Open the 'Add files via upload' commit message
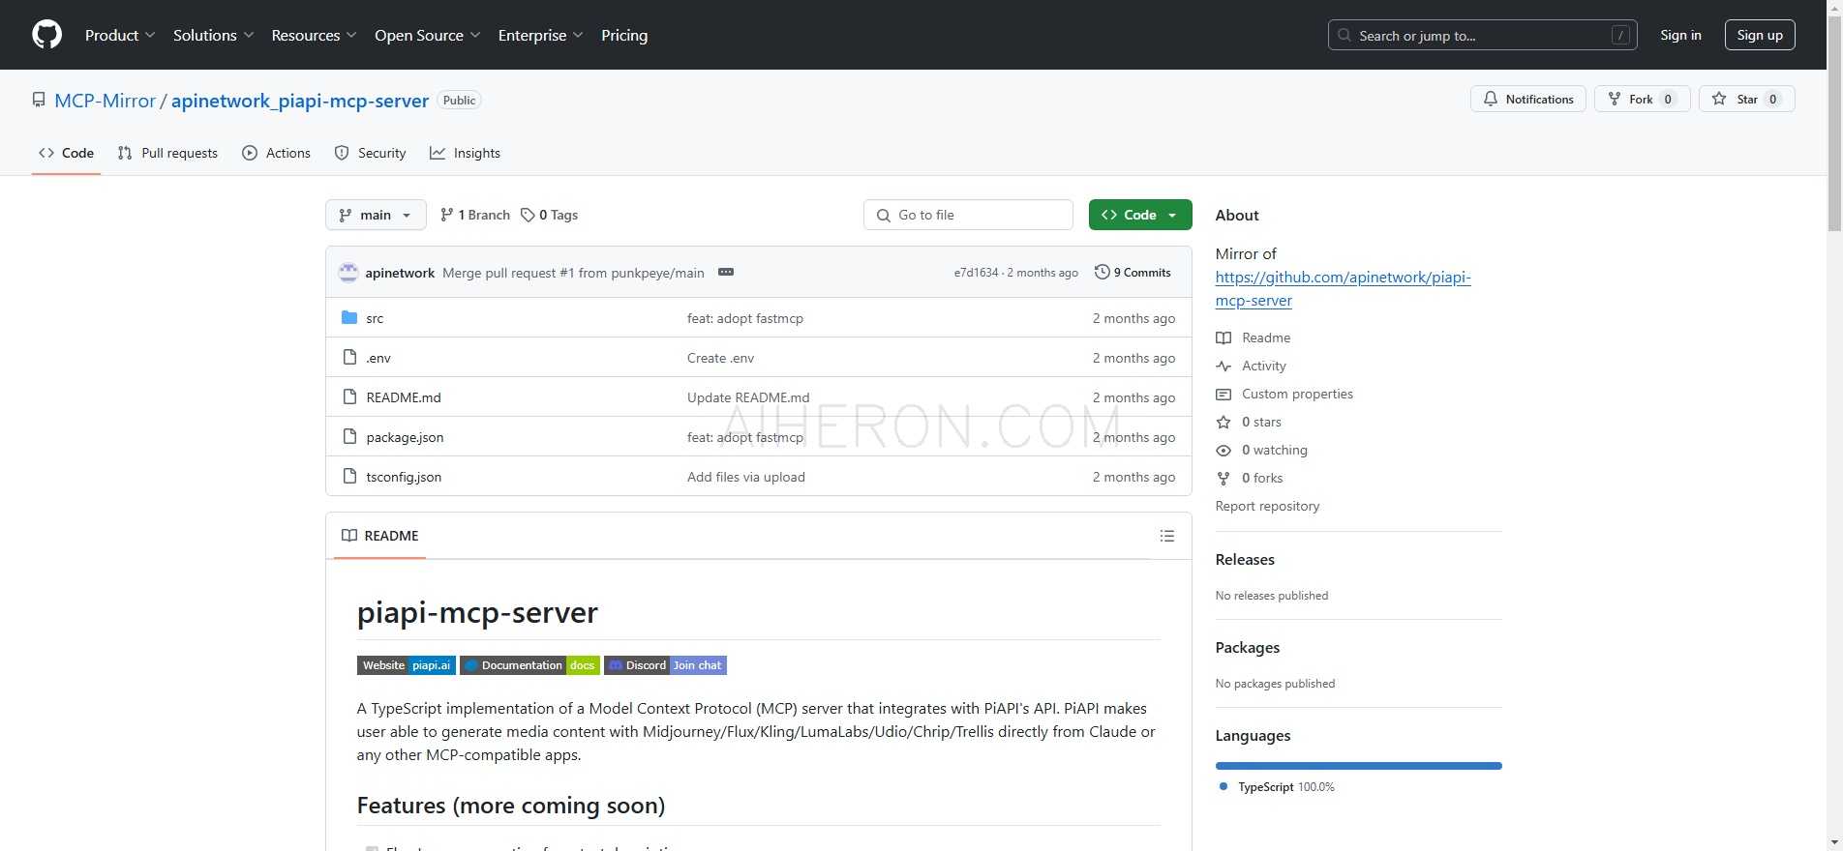This screenshot has height=851, width=1843. click(x=746, y=477)
